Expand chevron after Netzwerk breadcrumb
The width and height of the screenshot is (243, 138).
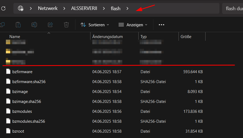coord(64,8)
